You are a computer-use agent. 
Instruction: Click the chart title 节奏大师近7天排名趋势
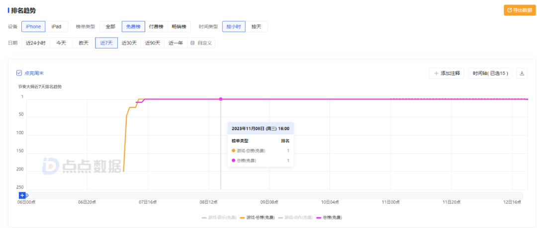40,87
